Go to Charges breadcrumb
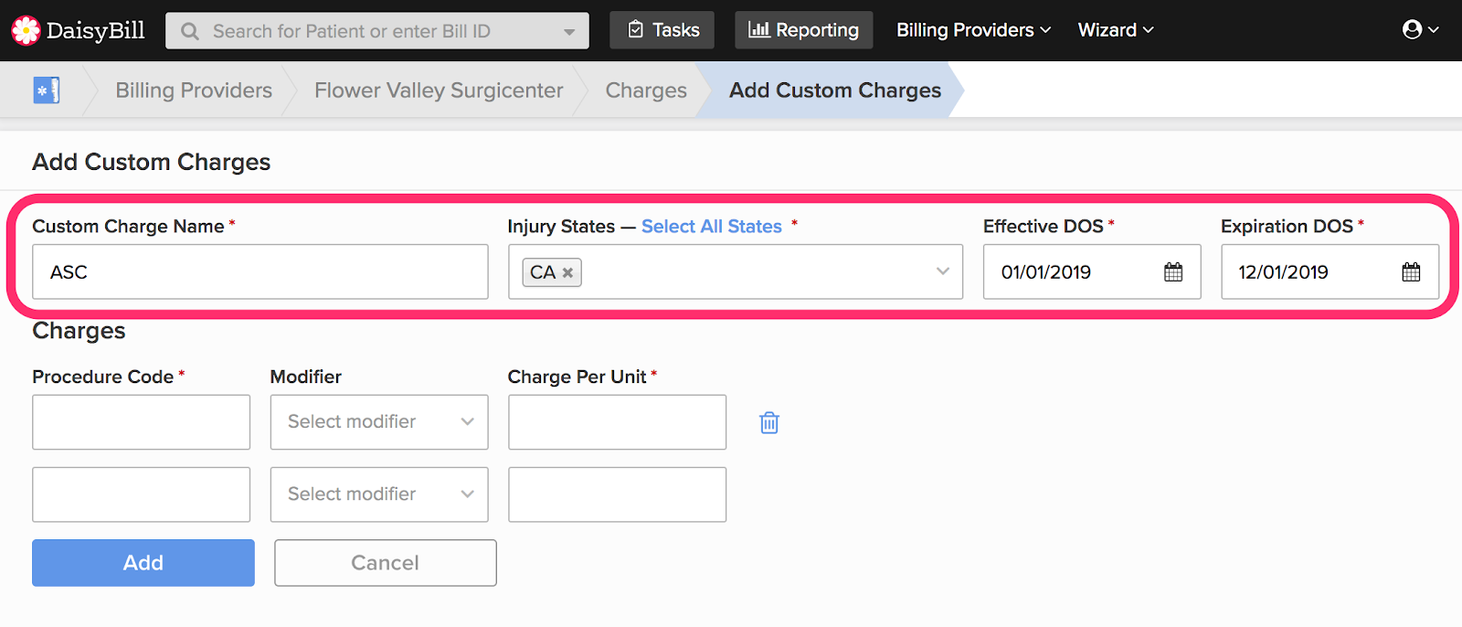This screenshot has width=1462, height=627. click(x=646, y=90)
